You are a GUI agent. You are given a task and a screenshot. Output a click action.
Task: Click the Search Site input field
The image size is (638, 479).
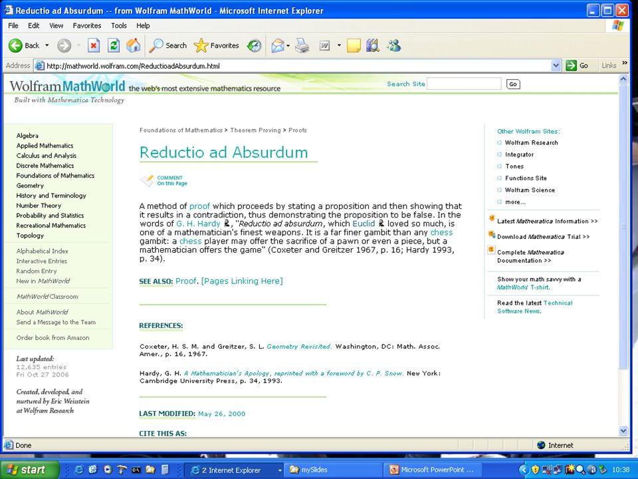point(464,84)
